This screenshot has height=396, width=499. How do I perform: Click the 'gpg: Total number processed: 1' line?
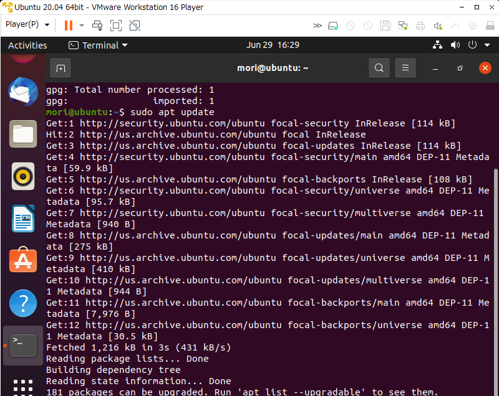[x=130, y=90]
